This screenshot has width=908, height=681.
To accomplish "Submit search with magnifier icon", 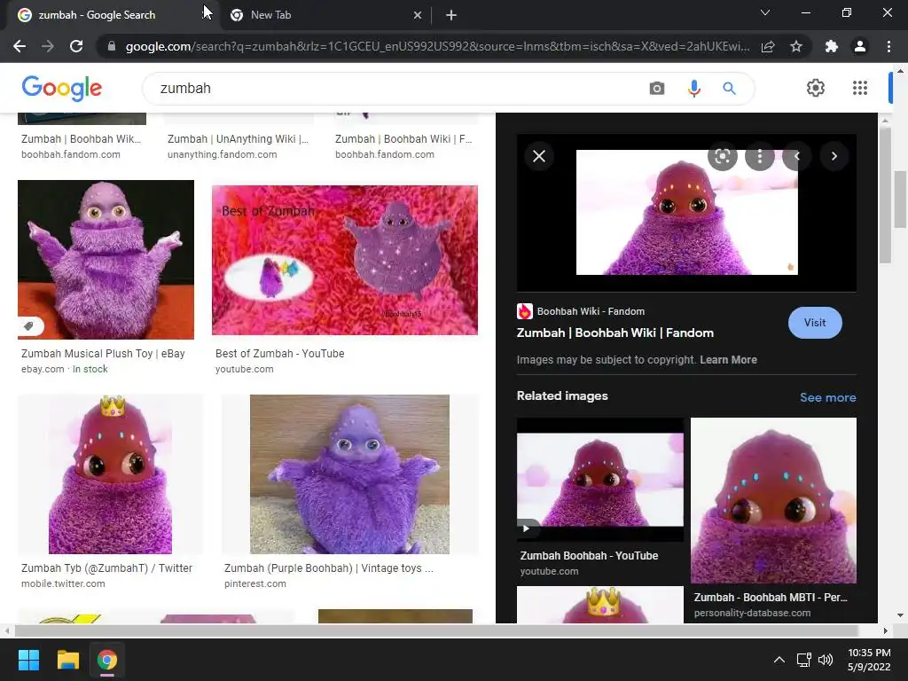I will (729, 89).
